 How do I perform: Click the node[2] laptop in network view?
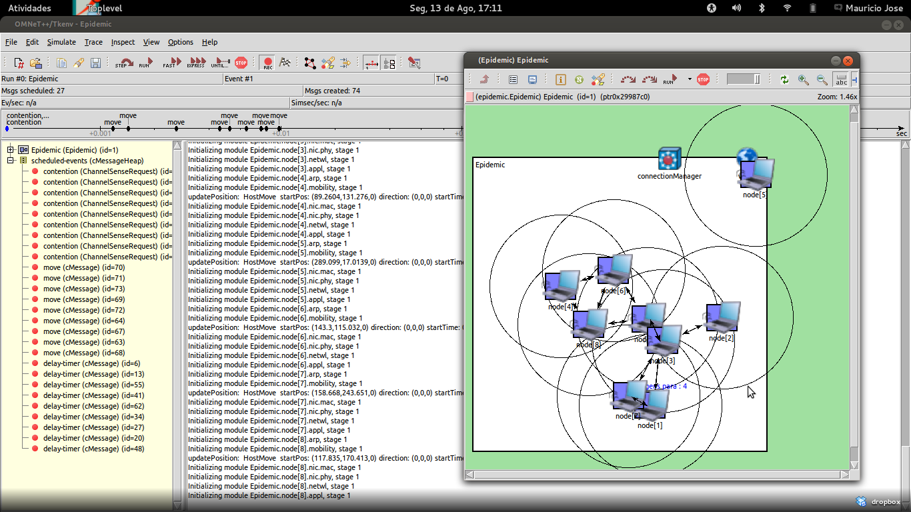click(x=722, y=318)
